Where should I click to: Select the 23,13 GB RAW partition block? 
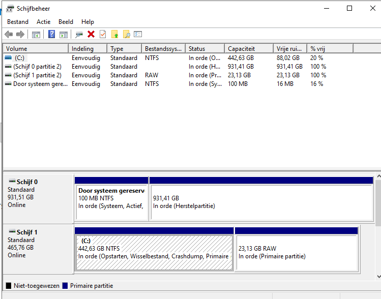297,249
